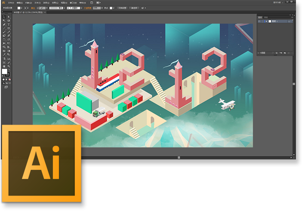302x211 pixels.
Task: Switch to Draw Behind mode
Action: coord(7,83)
